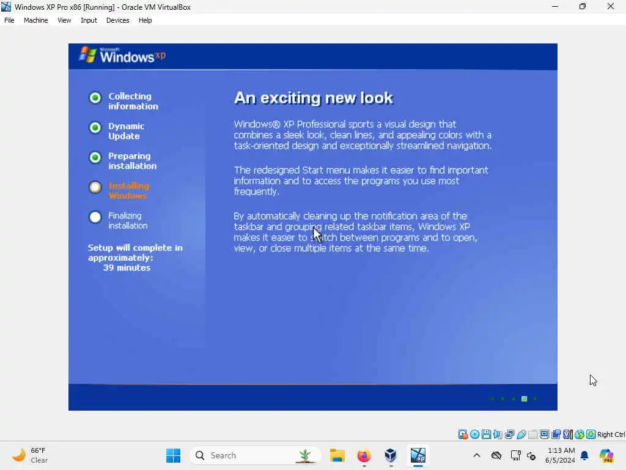
Task: Click the 'An exciting new look' heading
Action: pos(314,98)
